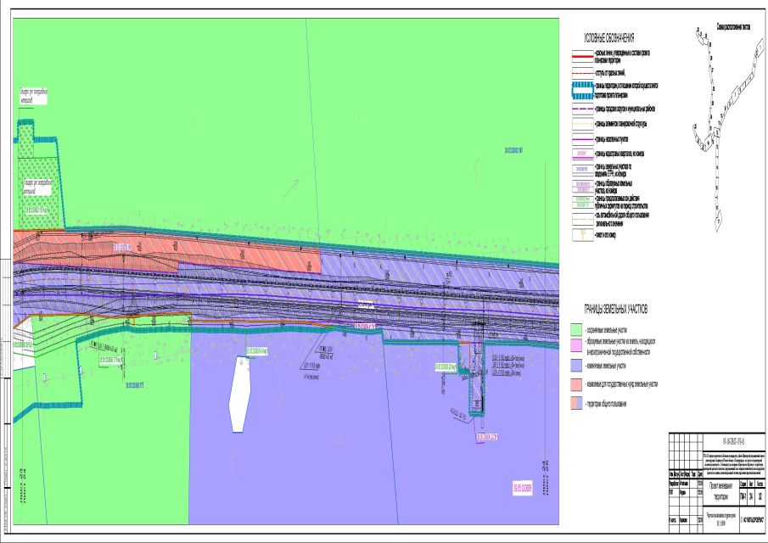Pick the salmon red swatch in parcels legend
This screenshot has width=768, height=543.
[x=576, y=384]
